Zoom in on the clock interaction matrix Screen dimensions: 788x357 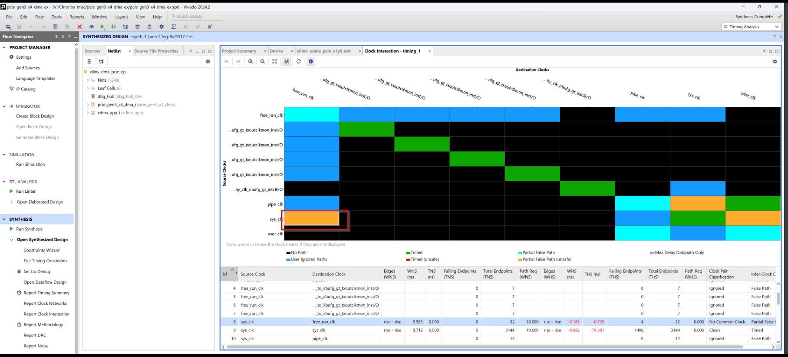[251, 62]
